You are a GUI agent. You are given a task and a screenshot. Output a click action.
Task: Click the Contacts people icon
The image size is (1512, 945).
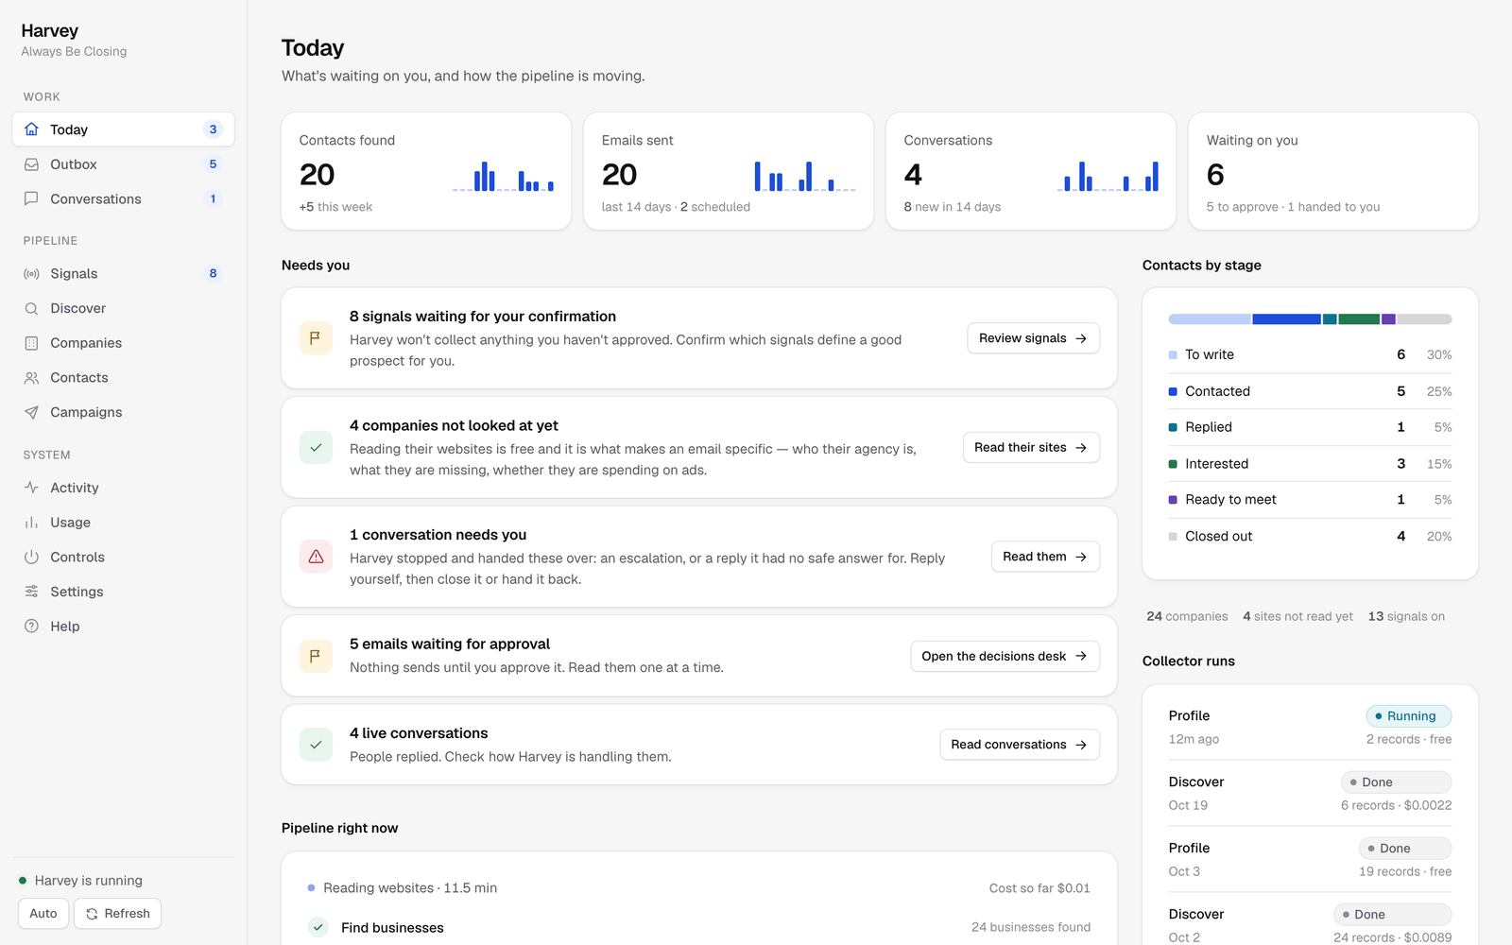click(x=31, y=378)
